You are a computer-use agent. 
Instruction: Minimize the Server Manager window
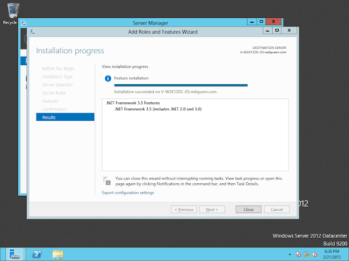[x=252, y=22]
